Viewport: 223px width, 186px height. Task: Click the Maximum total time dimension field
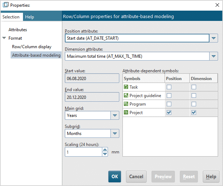pos(137,56)
